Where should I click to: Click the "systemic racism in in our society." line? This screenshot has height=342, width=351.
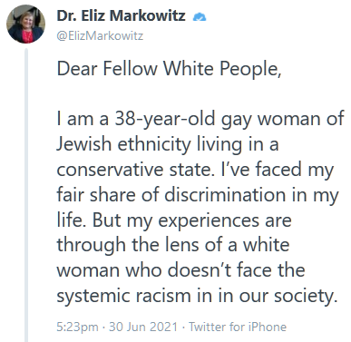pyautogui.click(x=197, y=296)
